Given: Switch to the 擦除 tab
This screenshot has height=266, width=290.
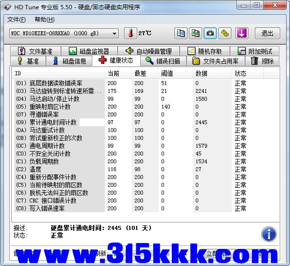Looking at the screenshot, I should pos(262,61).
